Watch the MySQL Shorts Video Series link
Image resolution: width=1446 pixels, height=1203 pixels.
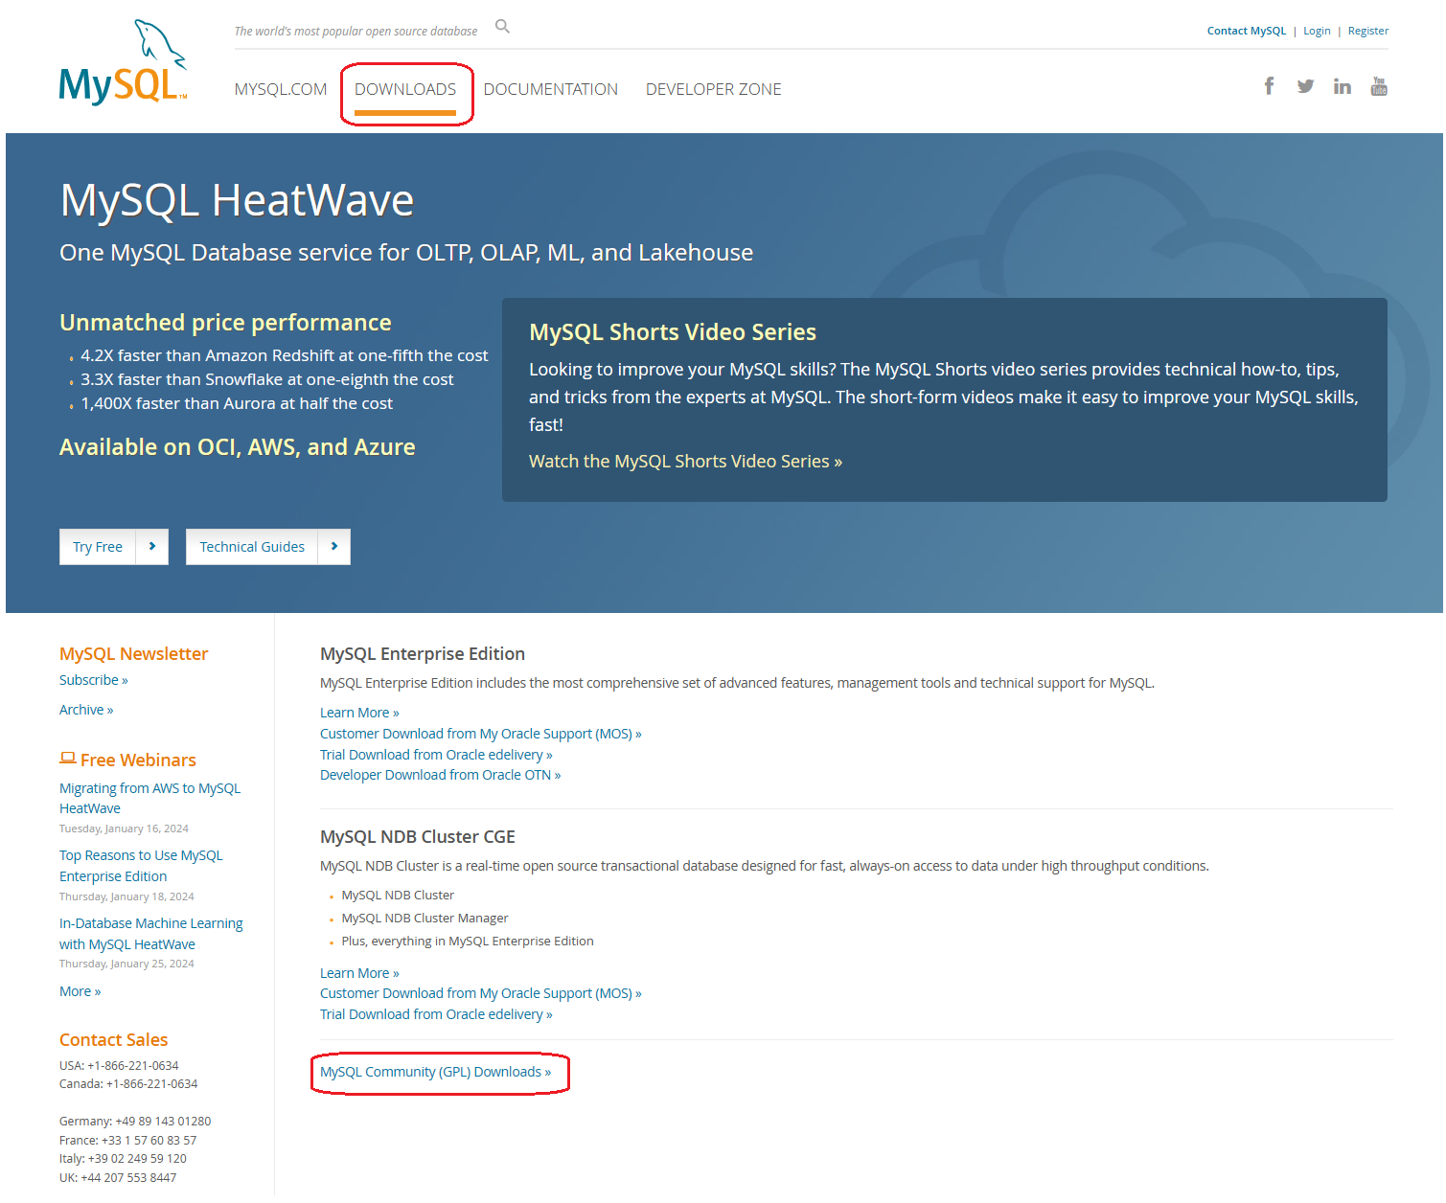point(686,461)
